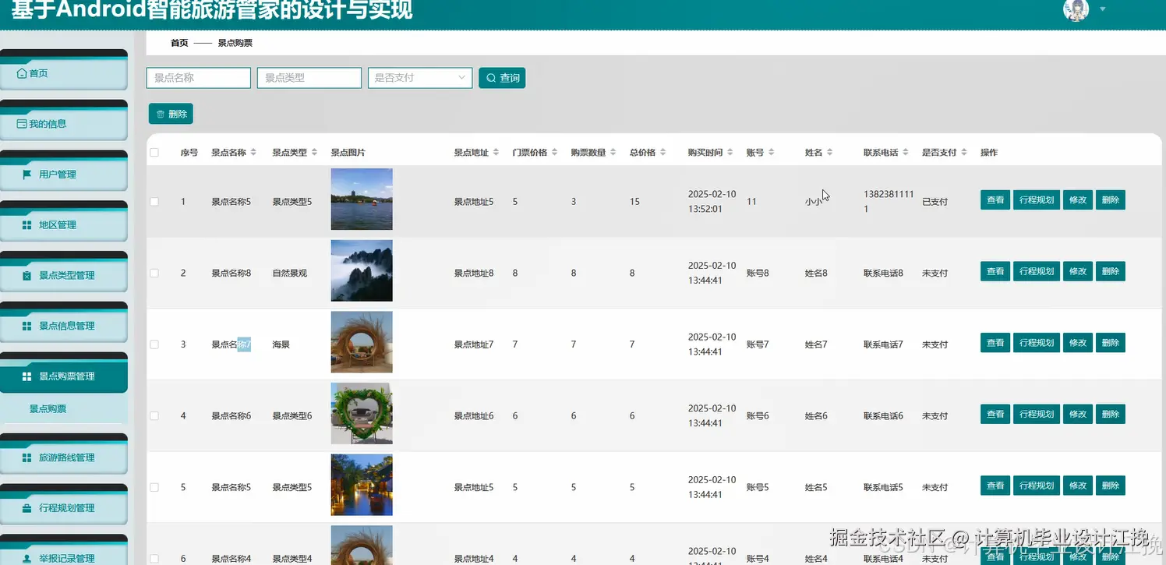Click the person icon beside 举报记录管理
Viewport: 1166px width, 565px height.
27,559
